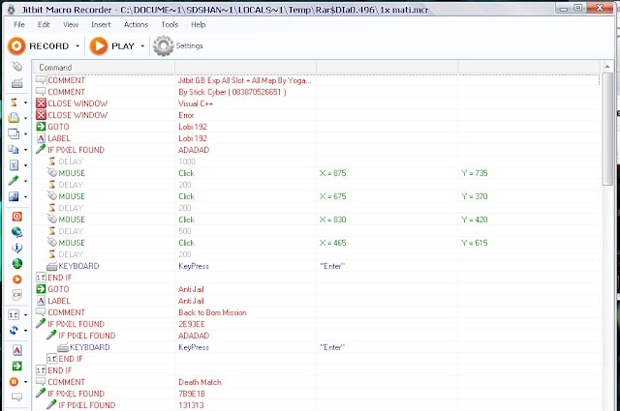Click the RECORD button
Viewport: 620px width, 411px height.
click(x=39, y=46)
